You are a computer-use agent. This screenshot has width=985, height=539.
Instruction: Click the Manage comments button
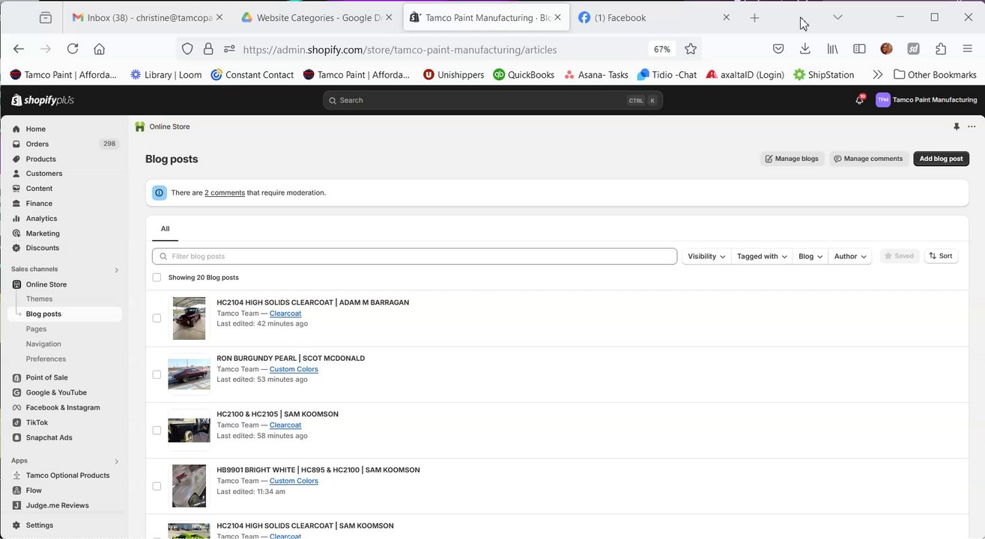coord(868,159)
